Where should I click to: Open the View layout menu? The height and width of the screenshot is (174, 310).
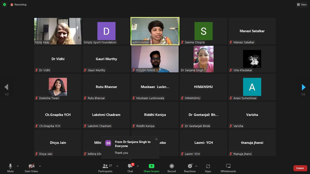point(302,4)
